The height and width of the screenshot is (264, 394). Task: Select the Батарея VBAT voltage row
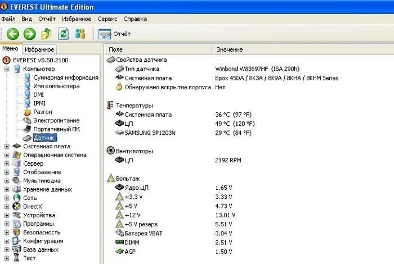144,233
